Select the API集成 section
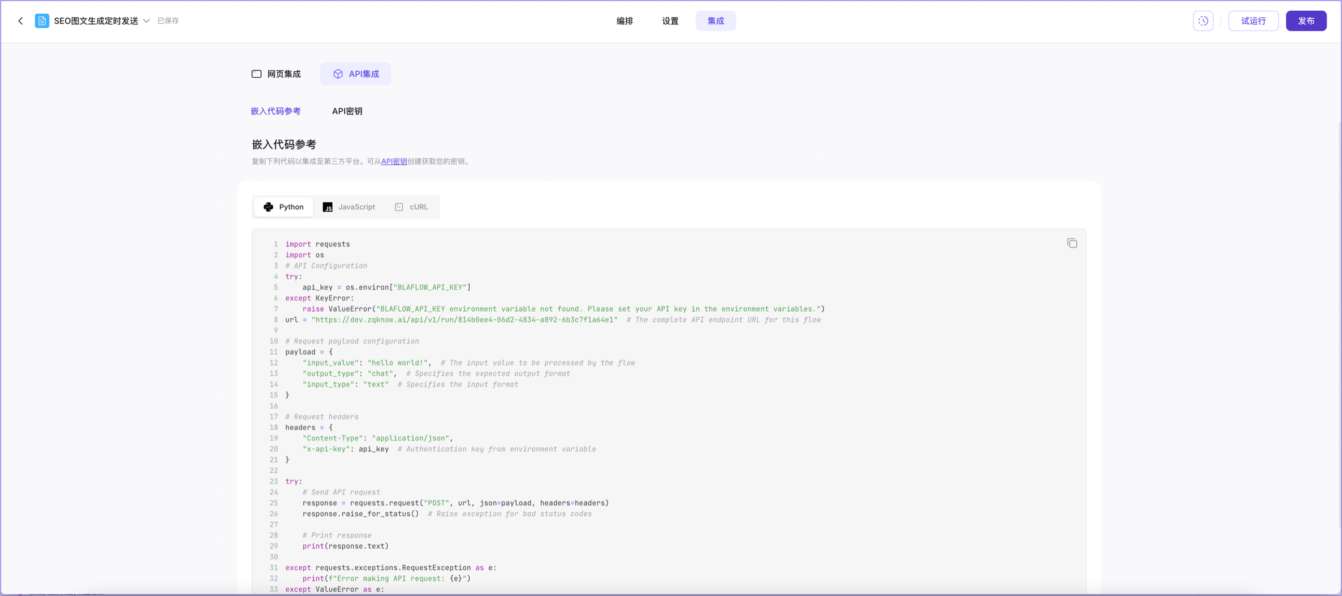Screen dimensions: 1342x596 coord(356,74)
